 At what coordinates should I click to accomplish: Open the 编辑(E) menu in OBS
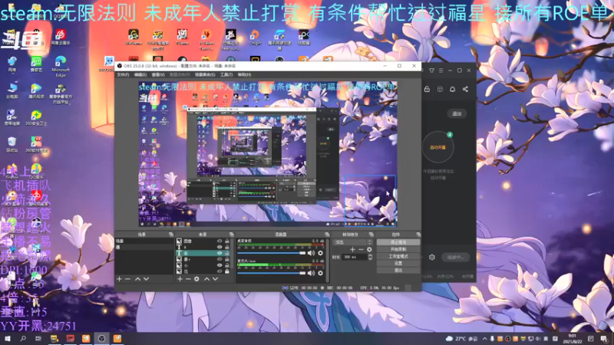(x=140, y=74)
